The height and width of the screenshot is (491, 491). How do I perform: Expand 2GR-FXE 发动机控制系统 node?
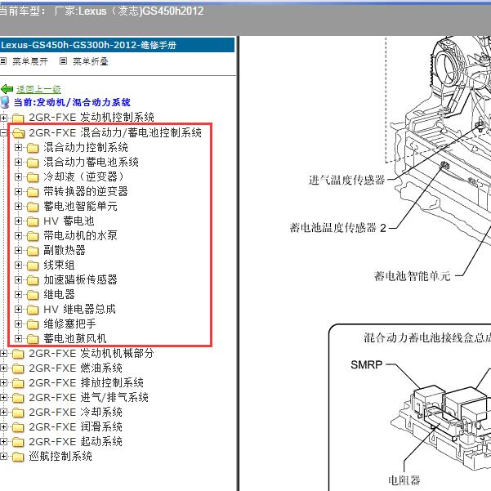pyautogui.click(x=3, y=118)
